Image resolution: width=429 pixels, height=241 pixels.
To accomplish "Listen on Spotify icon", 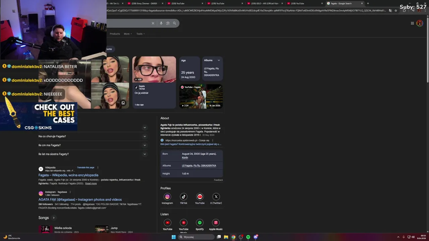I will [x=200, y=223].
